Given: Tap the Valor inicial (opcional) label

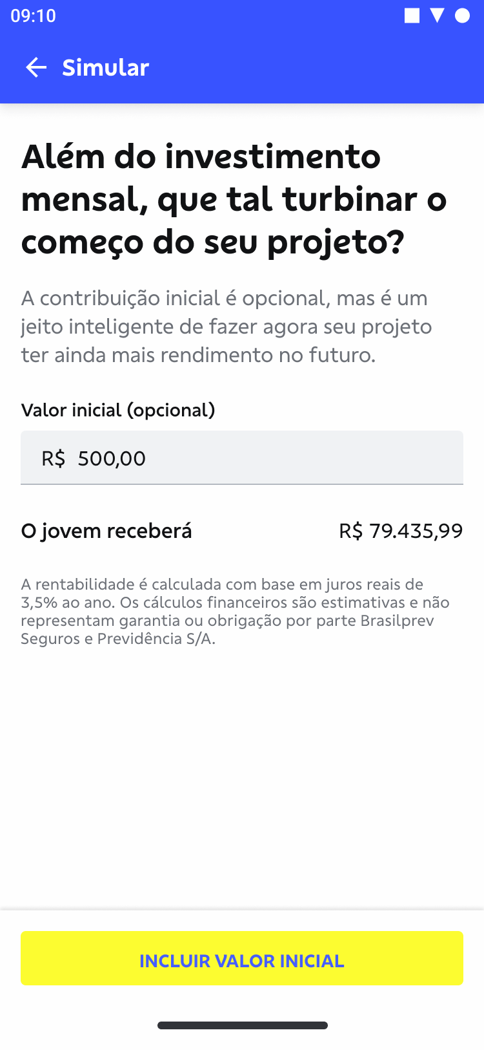Looking at the screenshot, I should (x=118, y=410).
